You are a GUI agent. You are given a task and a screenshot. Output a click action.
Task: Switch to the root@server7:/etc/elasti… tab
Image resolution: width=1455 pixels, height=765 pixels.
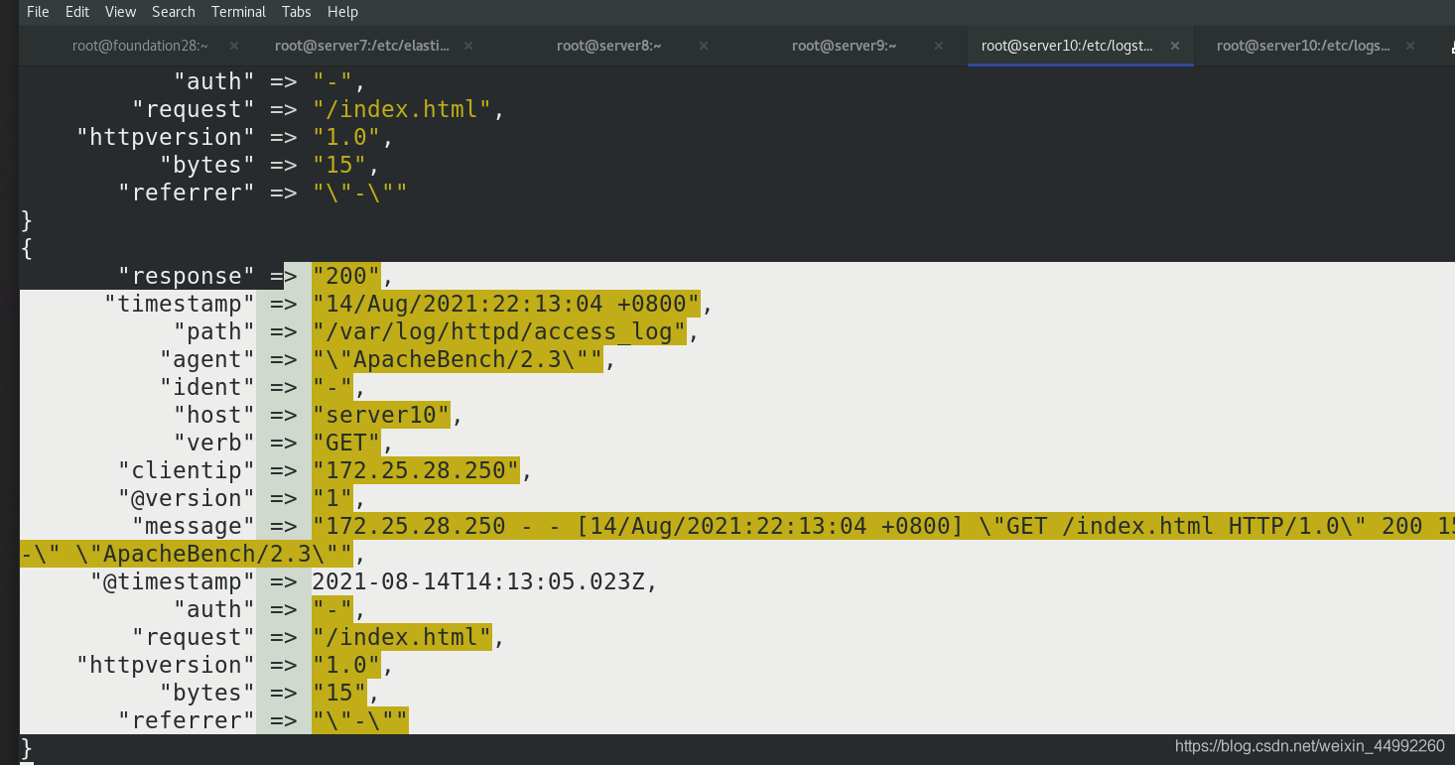click(x=362, y=46)
